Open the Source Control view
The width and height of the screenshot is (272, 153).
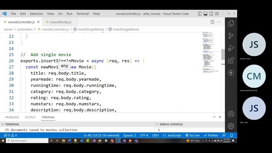click(231, 36)
